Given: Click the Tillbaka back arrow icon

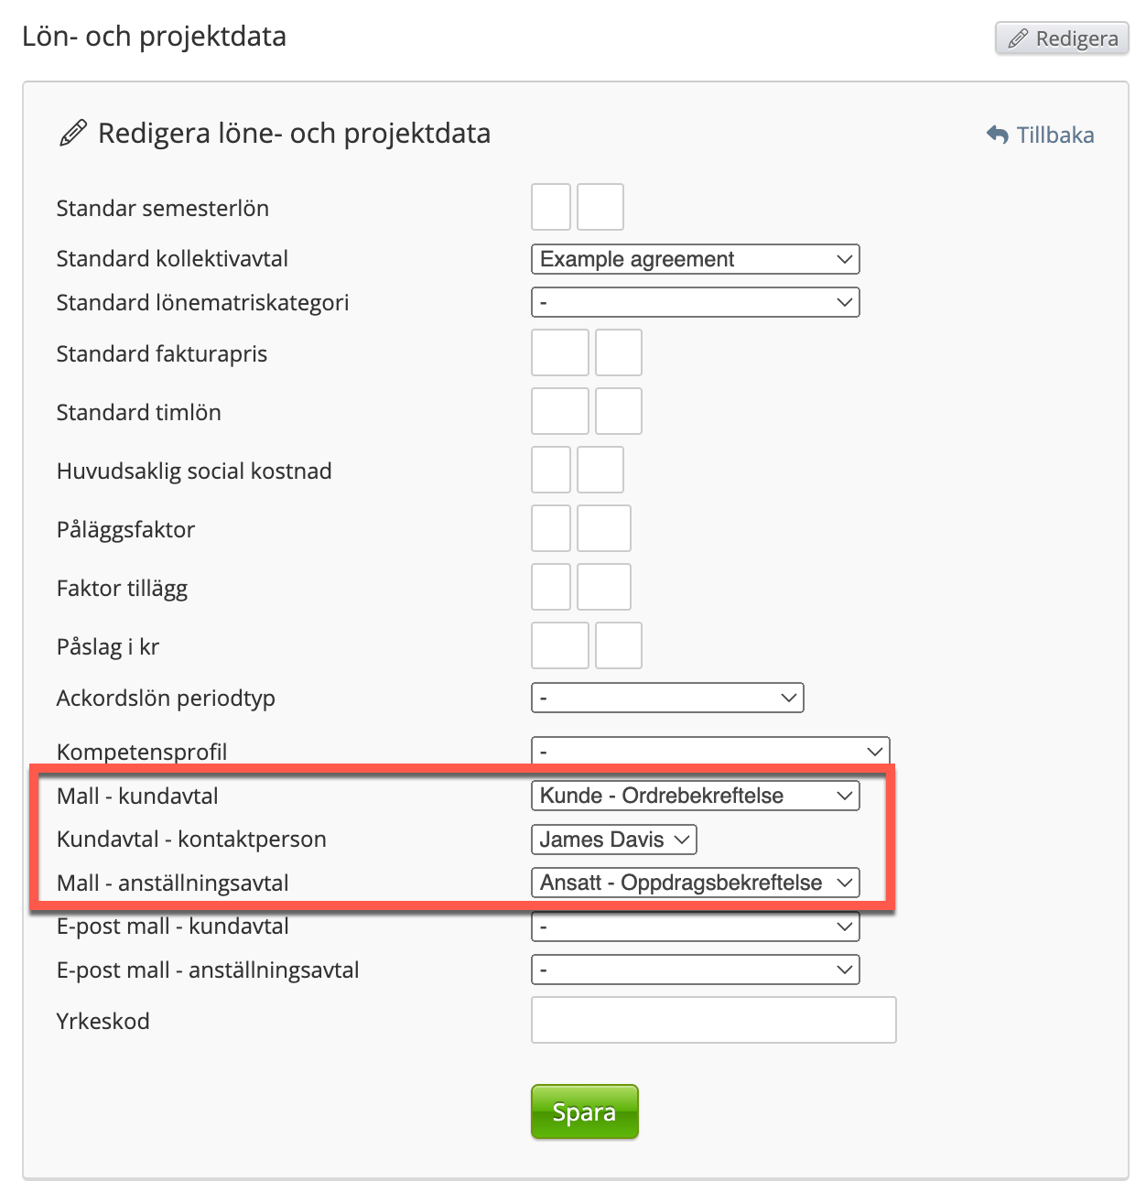Looking at the screenshot, I should click(997, 135).
